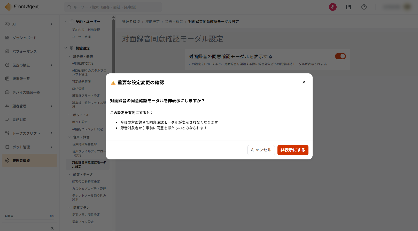
Task: Go to 機能設定 breadcrumb link
Action: coord(152,22)
